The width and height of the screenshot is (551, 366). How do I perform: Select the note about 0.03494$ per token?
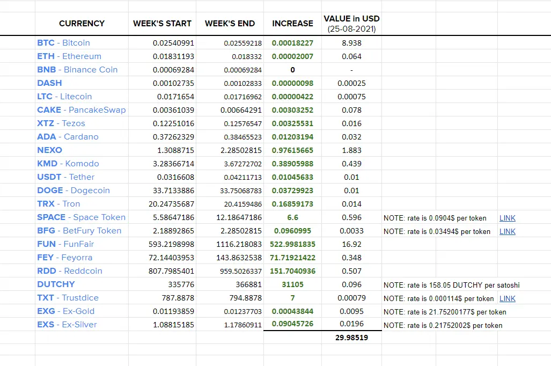pyautogui.click(x=437, y=231)
